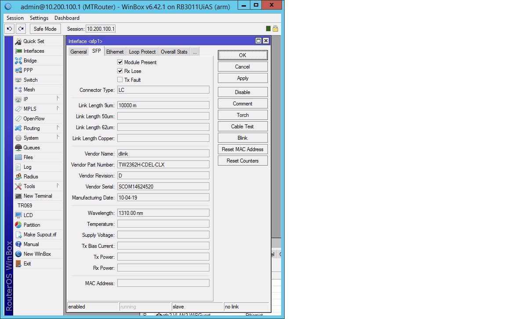Switch to the General tab
Viewport: 506px width, 319px height.
(x=79, y=52)
